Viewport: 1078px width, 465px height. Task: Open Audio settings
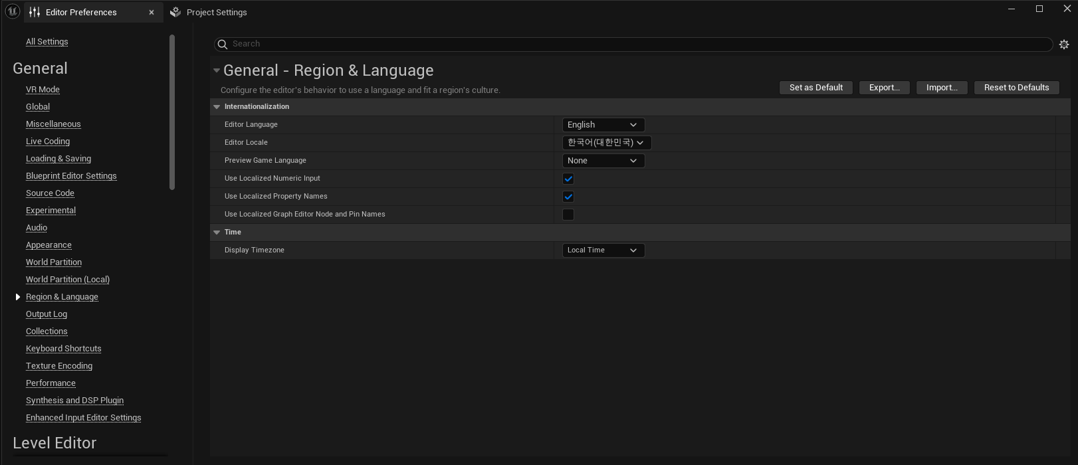tap(37, 228)
